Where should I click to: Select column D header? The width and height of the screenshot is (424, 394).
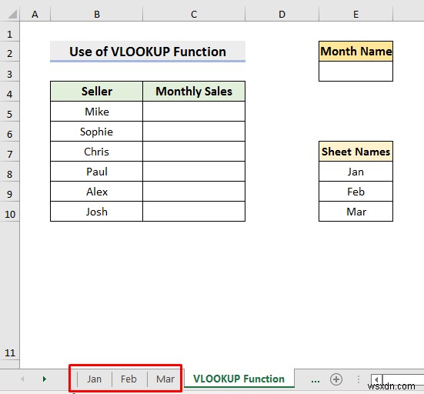(282, 14)
